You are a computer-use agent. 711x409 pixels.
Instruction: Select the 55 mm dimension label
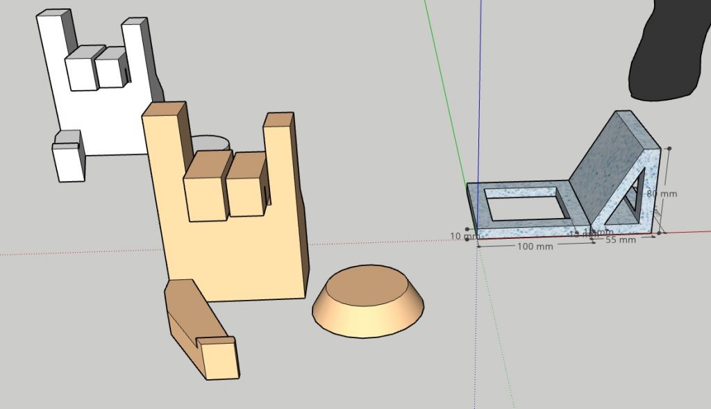pyautogui.click(x=621, y=240)
